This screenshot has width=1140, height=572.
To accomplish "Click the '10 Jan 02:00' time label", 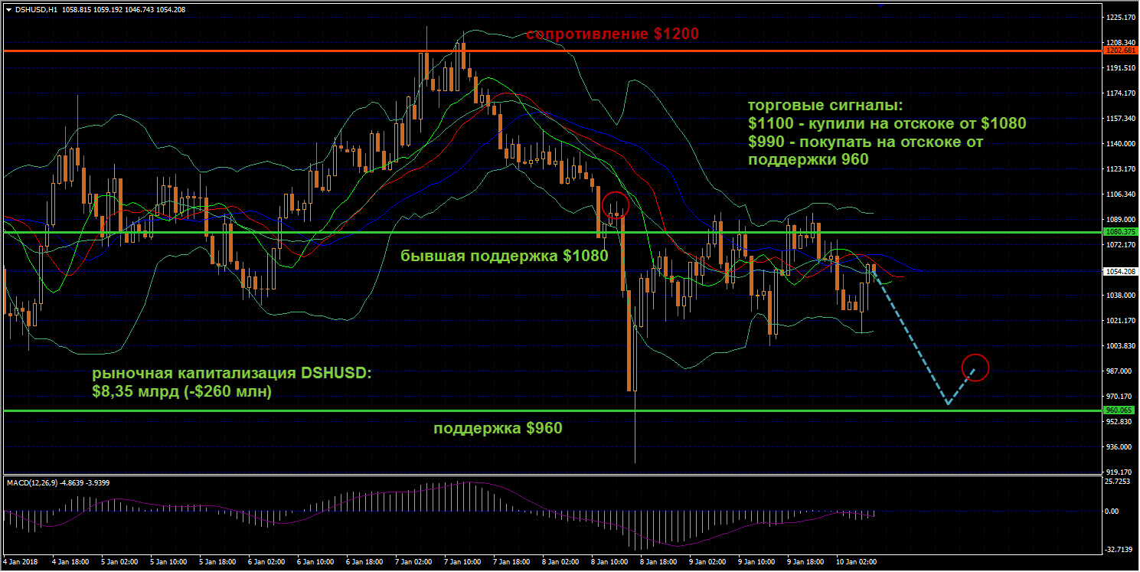I will coord(855,561).
